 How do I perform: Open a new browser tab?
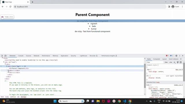pyautogui.click(x=32, y=2)
